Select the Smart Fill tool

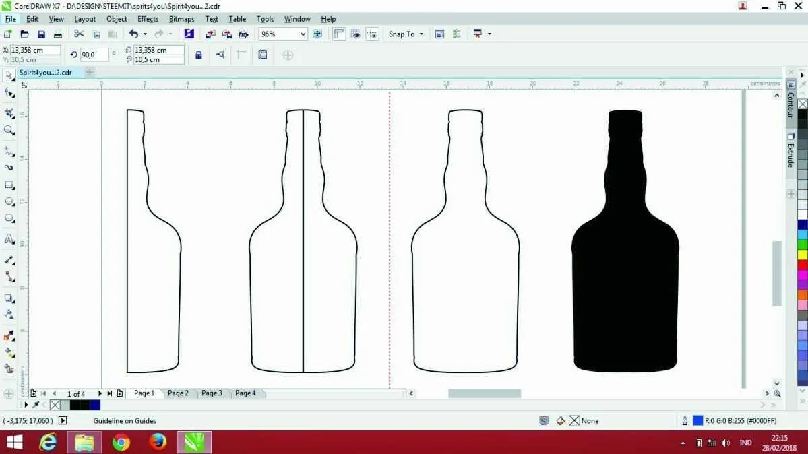pos(9,369)
